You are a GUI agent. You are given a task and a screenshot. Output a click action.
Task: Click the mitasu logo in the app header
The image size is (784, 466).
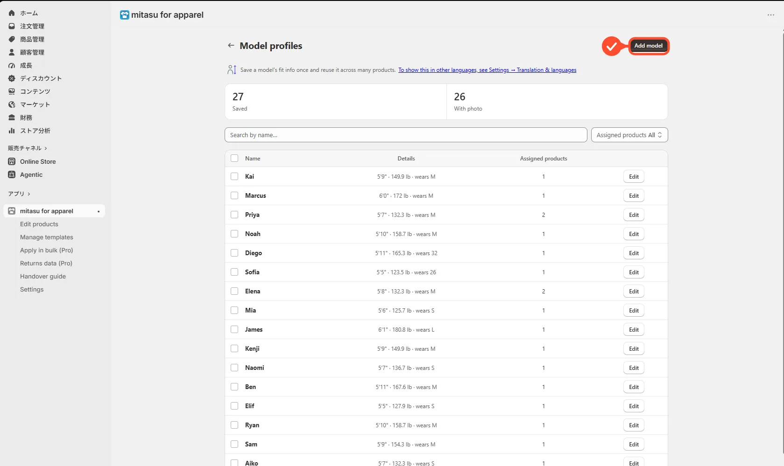(124, 15)
